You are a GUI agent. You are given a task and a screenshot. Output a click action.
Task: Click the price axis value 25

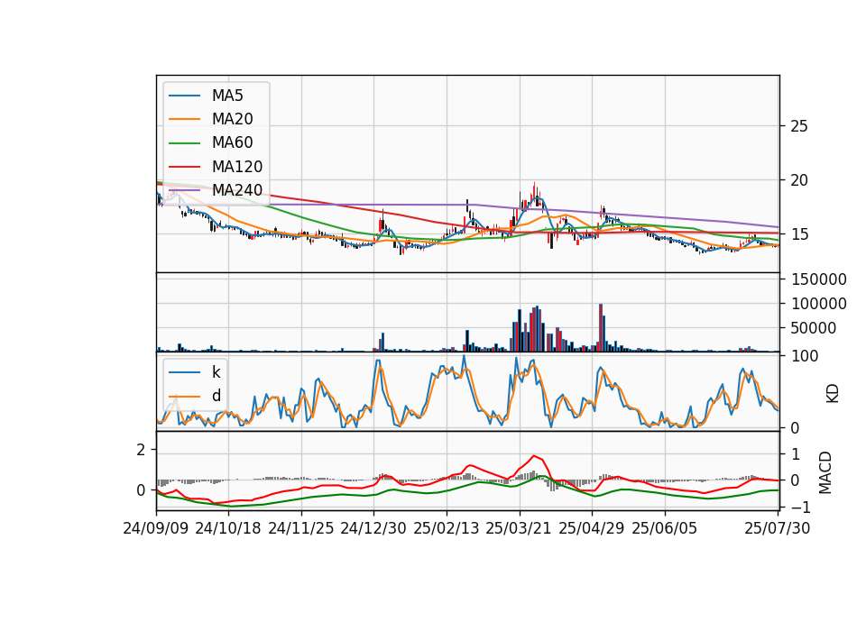click(799, 126)
